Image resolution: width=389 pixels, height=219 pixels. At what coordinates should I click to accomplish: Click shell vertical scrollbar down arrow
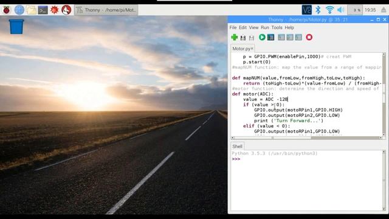(384, 209)
